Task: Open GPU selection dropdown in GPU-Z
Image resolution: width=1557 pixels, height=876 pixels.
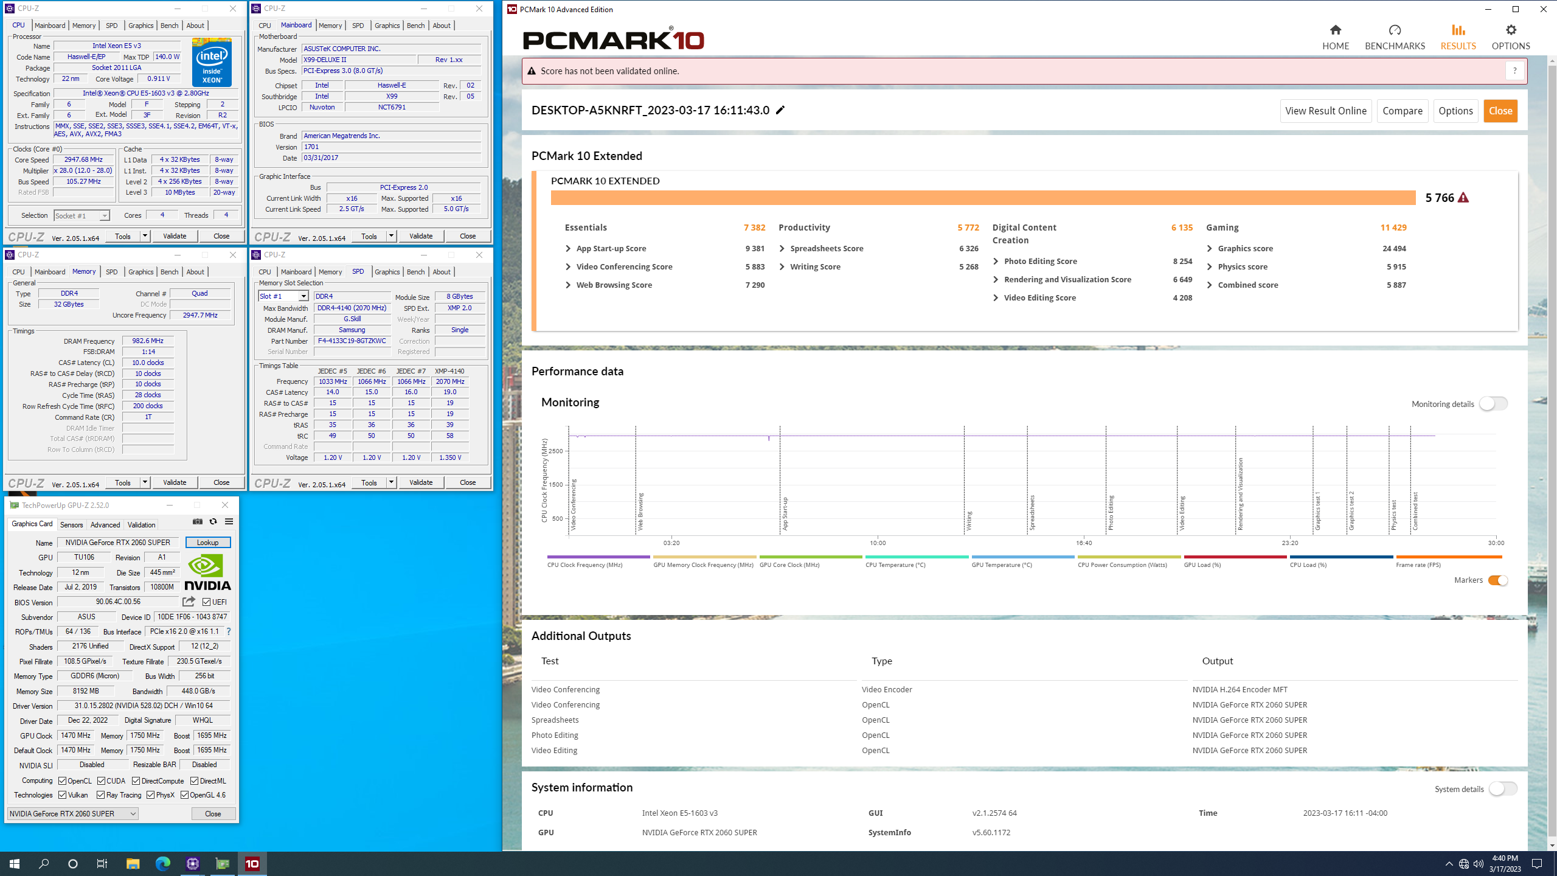Action: click(72, 813)
